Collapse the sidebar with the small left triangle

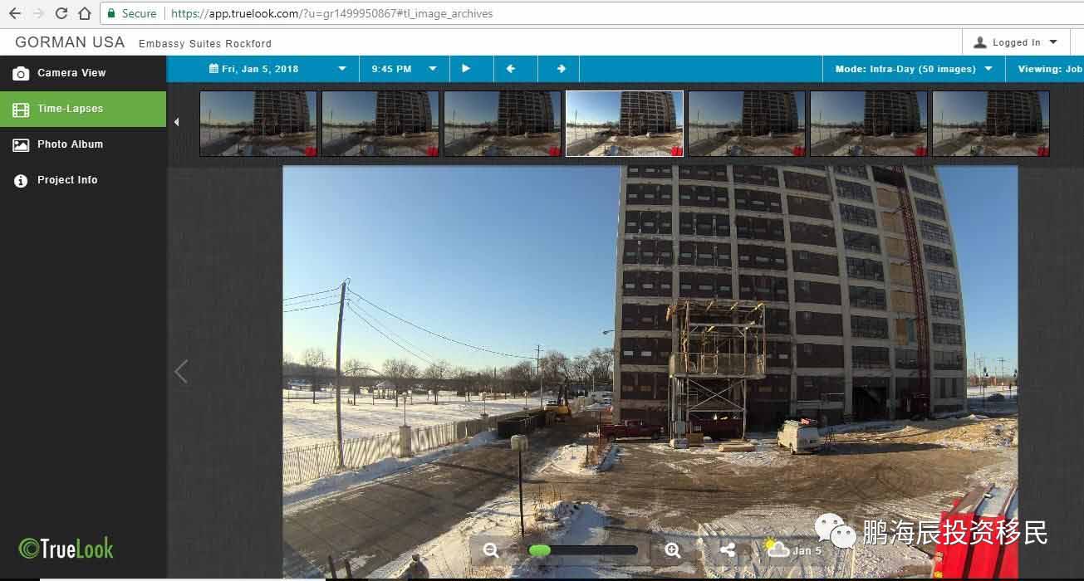[x=176, y=122]
